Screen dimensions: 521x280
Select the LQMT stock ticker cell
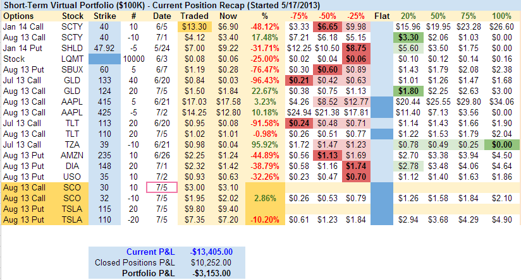coord(72,59)
